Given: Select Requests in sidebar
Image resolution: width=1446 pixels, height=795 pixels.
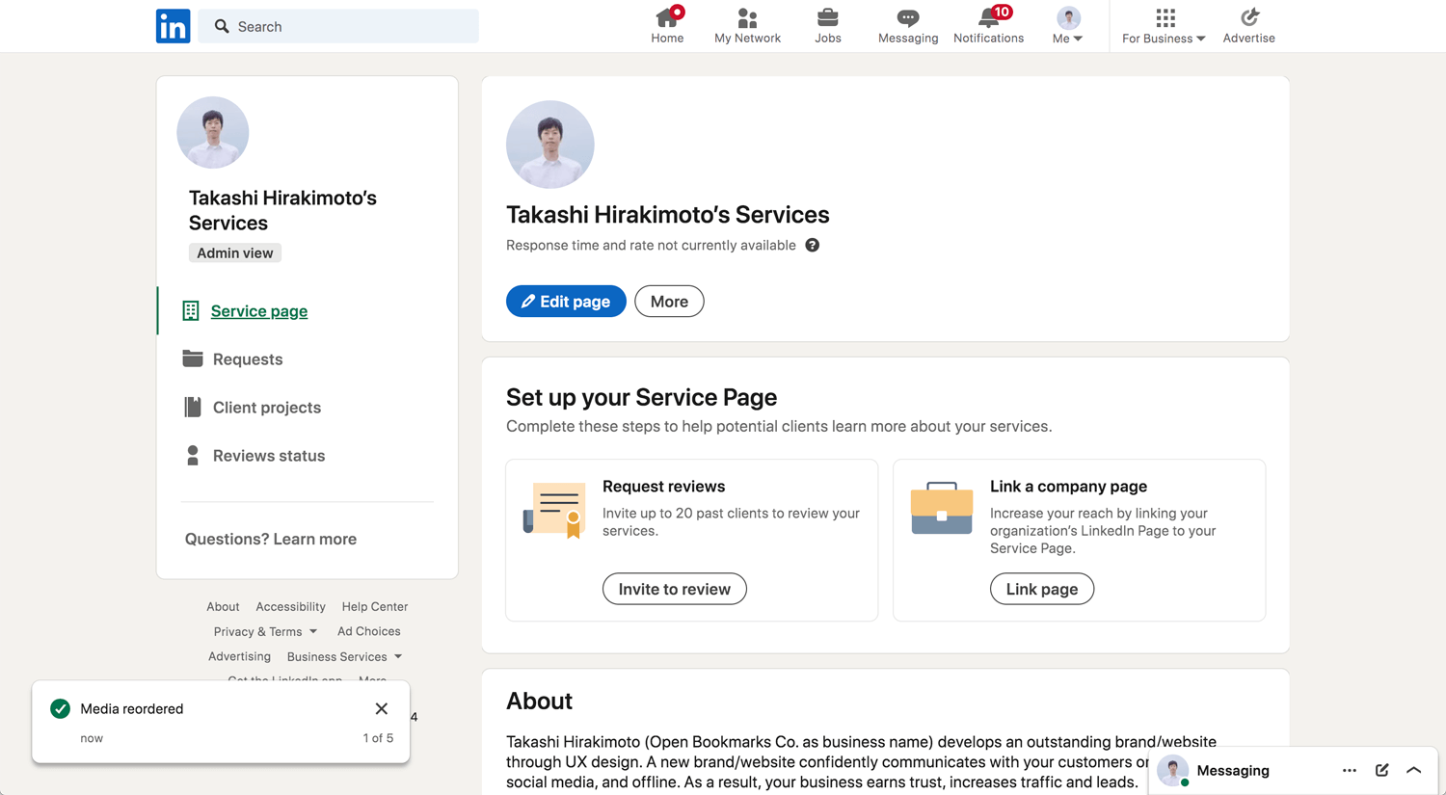Looking at the screenshot, I should pyautogui.click(x=248, y=359).
